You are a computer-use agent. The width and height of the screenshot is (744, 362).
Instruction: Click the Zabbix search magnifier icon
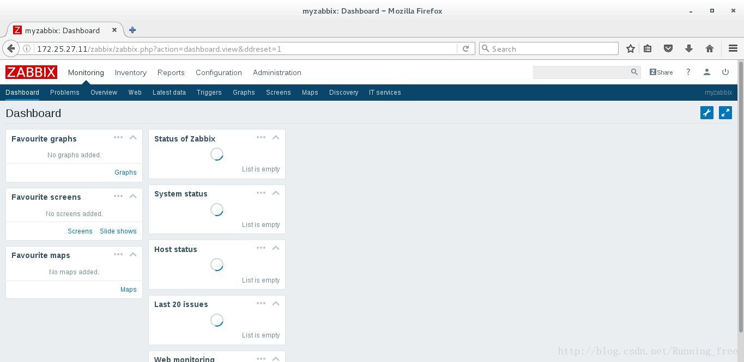click(634, 72)
